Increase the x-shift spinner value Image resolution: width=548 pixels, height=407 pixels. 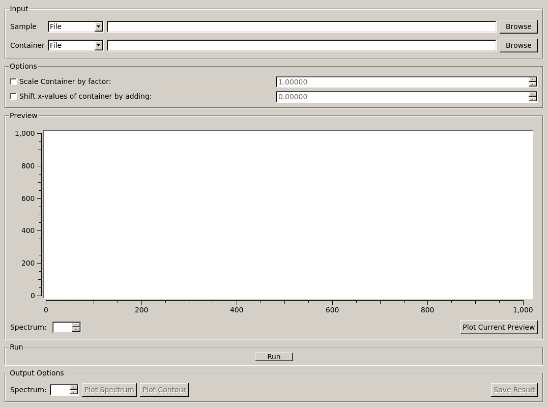coord(532,94)
